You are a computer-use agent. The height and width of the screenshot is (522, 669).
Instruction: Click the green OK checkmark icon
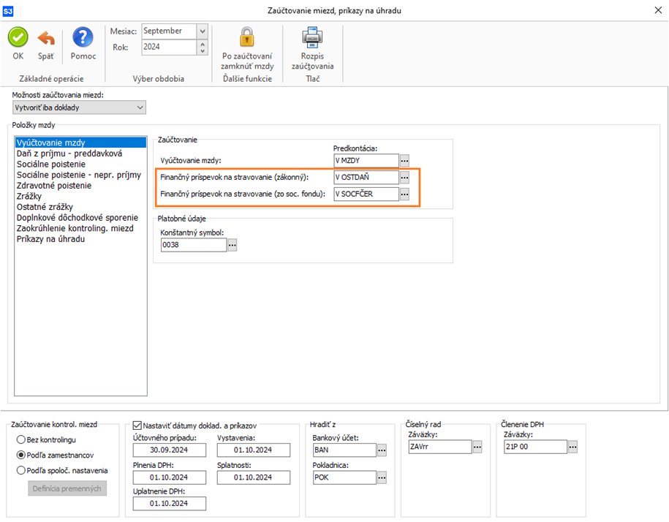pos(18,38)
